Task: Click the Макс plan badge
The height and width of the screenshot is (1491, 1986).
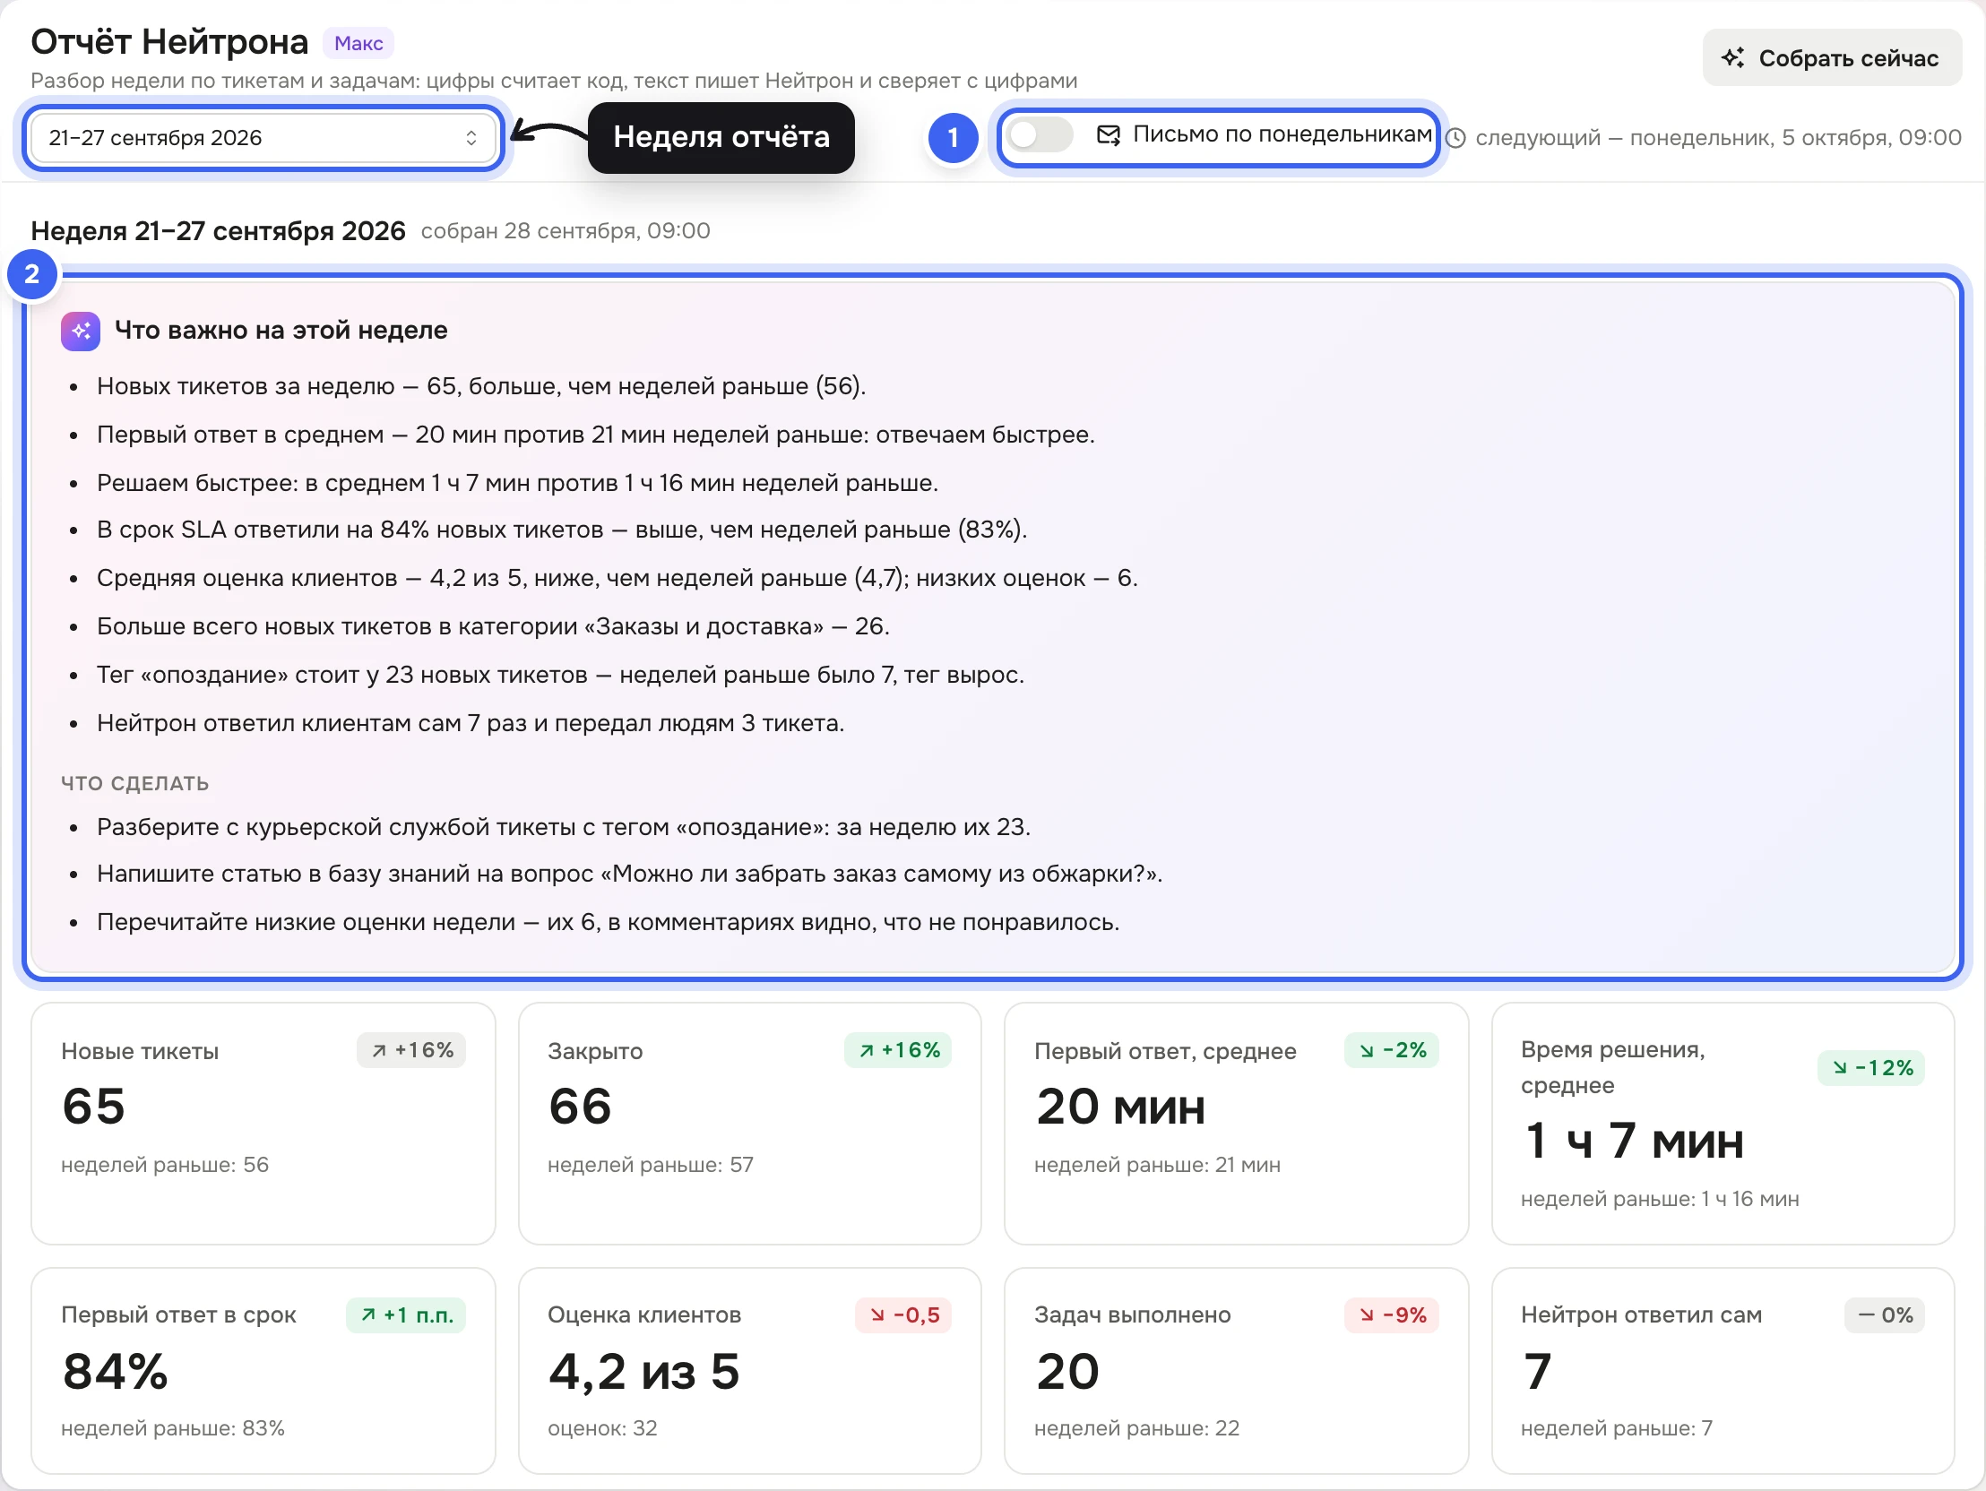Action: [x=358, y=43]
